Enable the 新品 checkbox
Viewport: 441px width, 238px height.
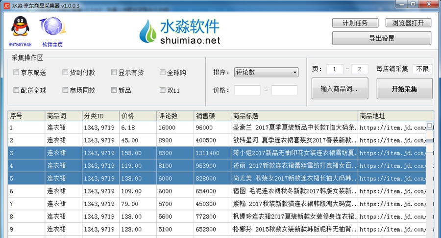114,90
